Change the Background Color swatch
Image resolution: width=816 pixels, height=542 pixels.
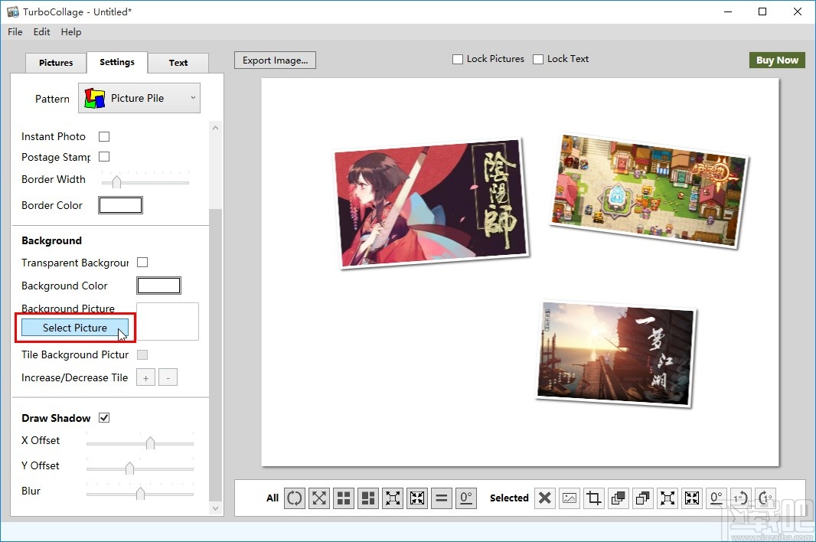[x=158, y=285]
